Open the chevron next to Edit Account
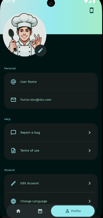Viewport: 103px width, 218px height. click(89, 183)
